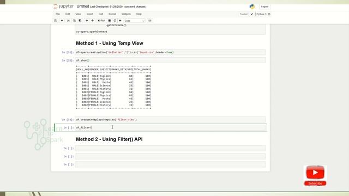Cut selected cells with scissors icon
Image resolution: width=349 pixels, height=196 pixels.
click(x=68, y=21)
